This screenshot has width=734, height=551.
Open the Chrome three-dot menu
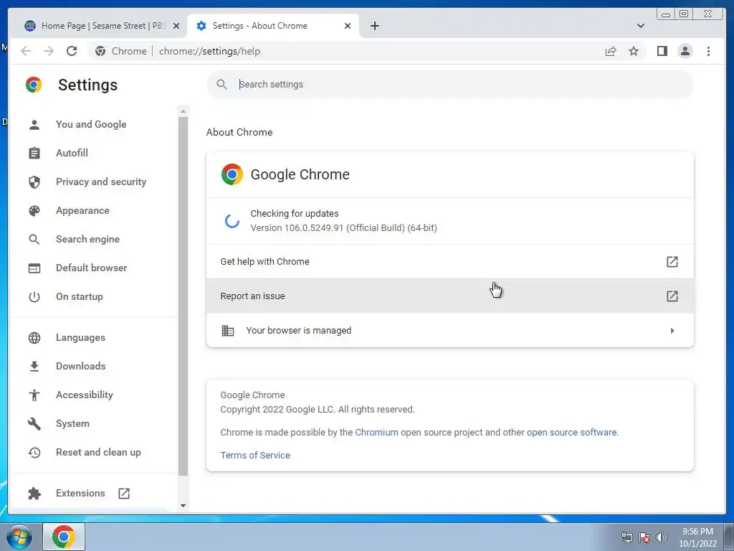[708, 51]
